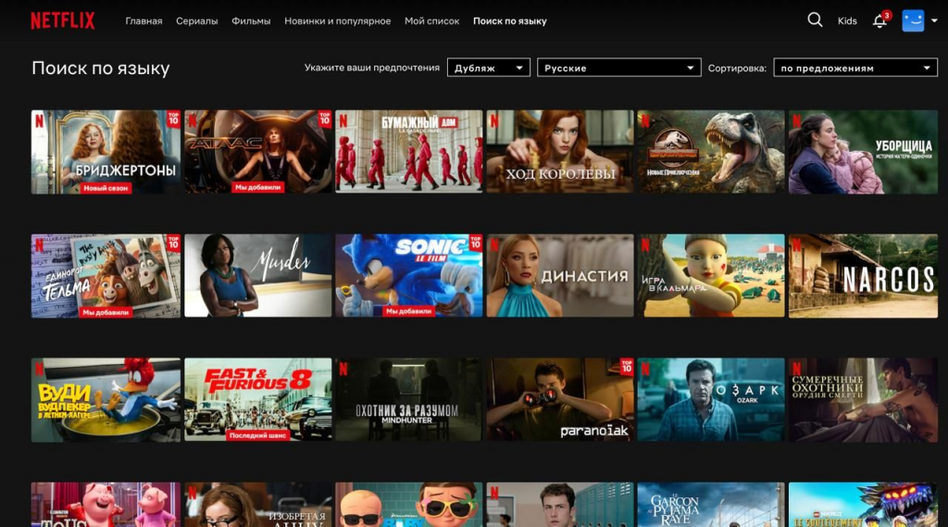This screenshot has width=948, height=527.
Task: Open the search magnifier icon
Action: click(815, 20)
